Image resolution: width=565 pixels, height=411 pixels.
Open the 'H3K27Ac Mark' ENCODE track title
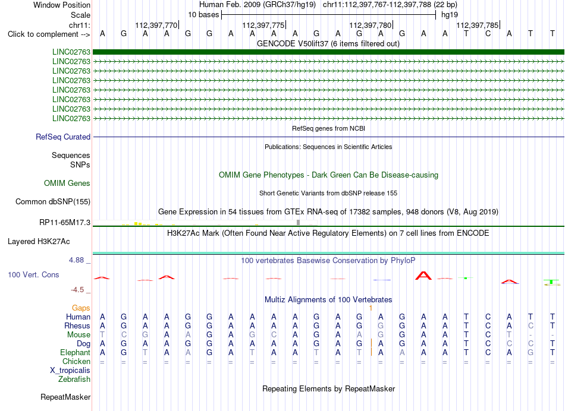(328, 233)
